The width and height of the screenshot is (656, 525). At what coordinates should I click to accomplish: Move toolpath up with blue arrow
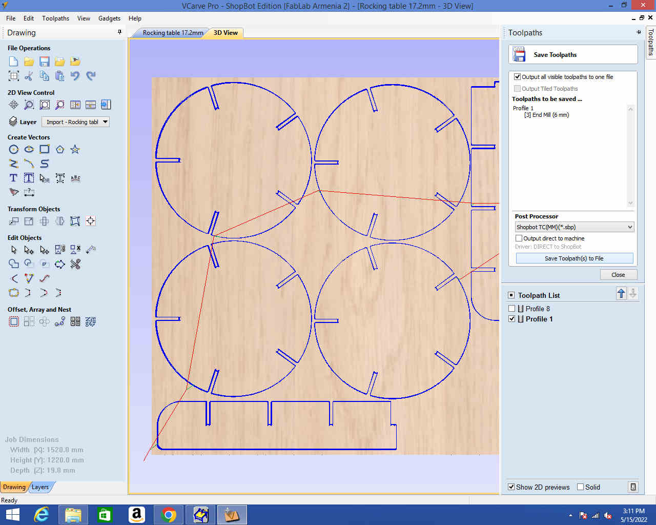coord(621,293)
